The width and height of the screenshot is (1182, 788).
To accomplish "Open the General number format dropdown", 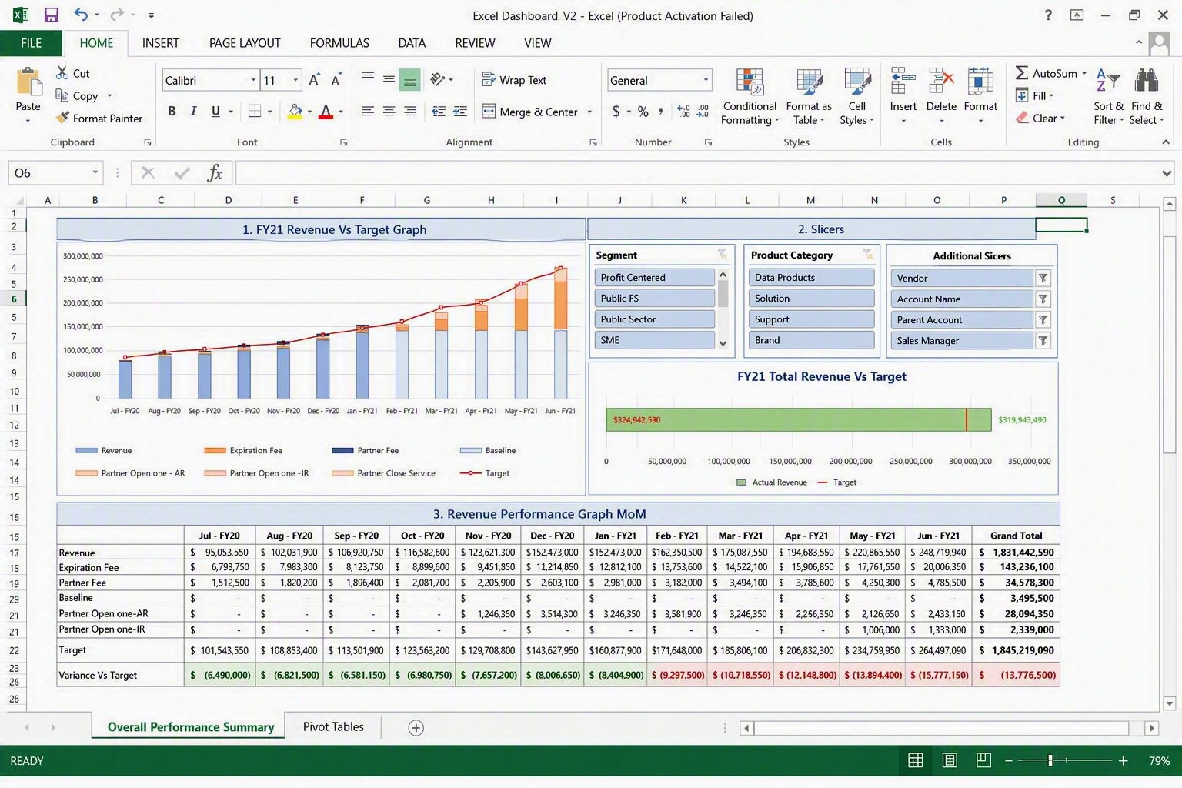I will (706, 80).
